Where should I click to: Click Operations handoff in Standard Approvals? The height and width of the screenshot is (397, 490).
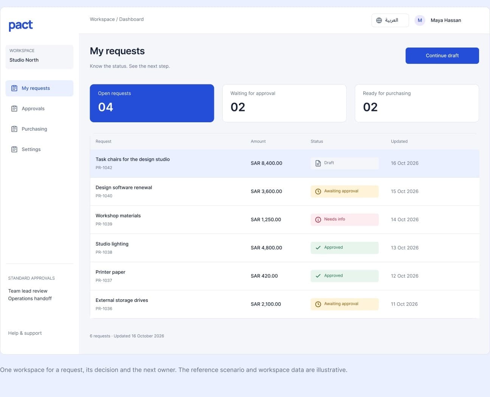click(30, 299)
